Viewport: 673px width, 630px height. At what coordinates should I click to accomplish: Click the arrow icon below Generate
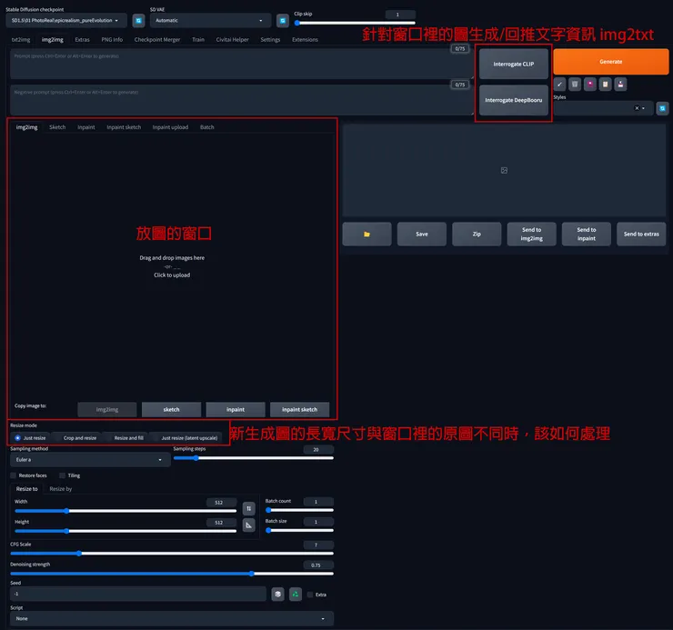pos(559,85)
